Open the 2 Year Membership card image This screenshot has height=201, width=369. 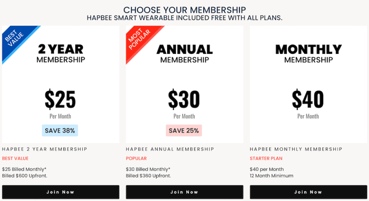pyautogui.click(x=61, y=84)
